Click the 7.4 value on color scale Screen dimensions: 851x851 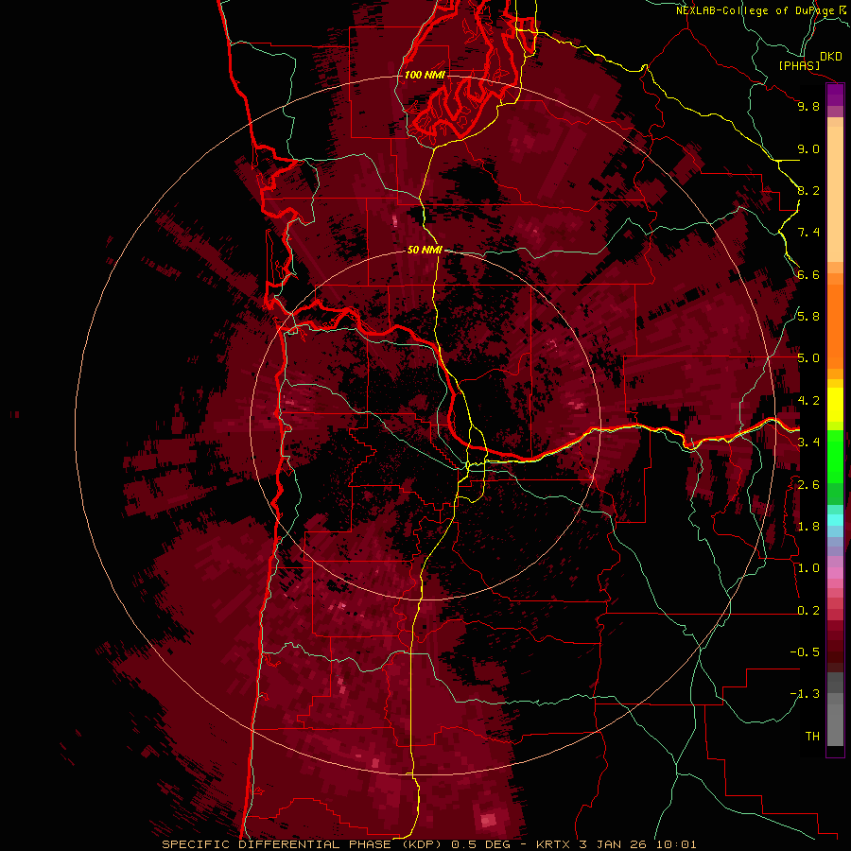coord(808,233)
